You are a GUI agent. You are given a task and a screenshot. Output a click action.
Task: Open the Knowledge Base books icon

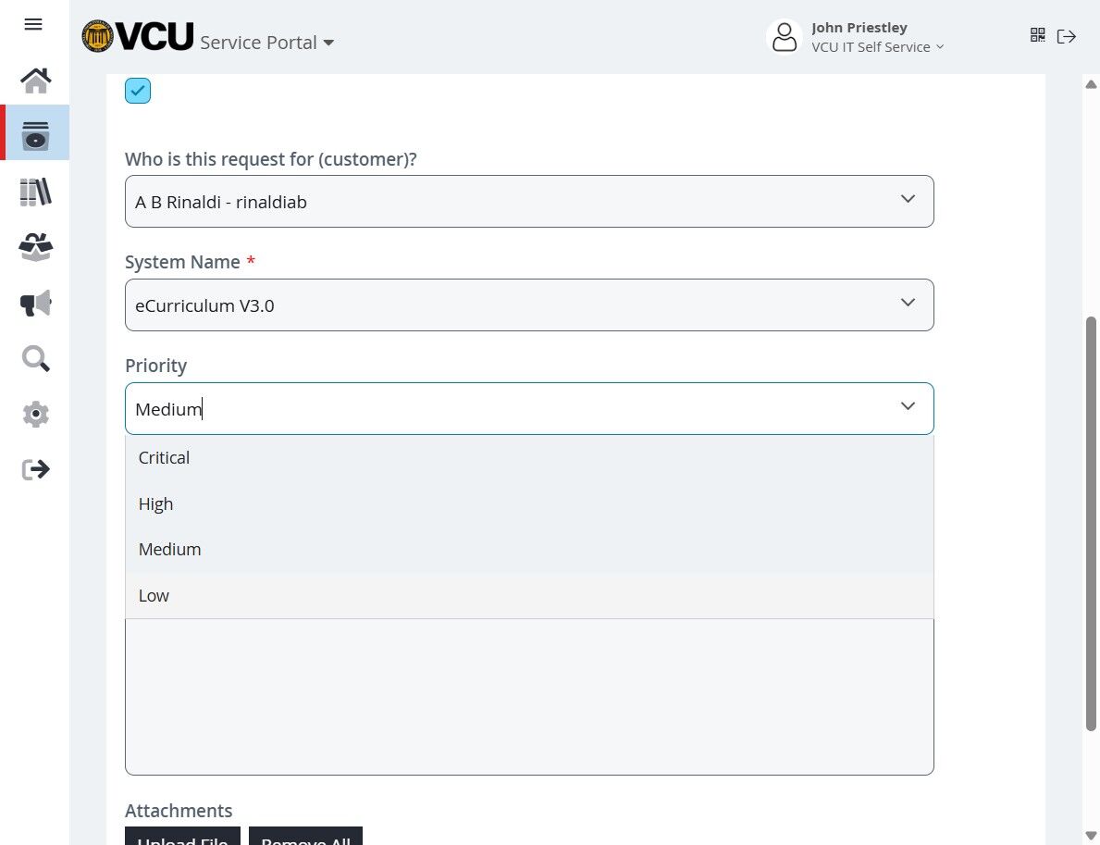click(36, 192)
